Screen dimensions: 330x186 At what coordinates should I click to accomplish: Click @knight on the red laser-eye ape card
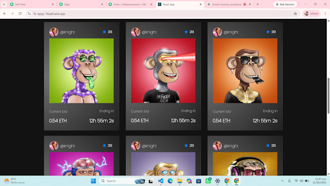149,32
